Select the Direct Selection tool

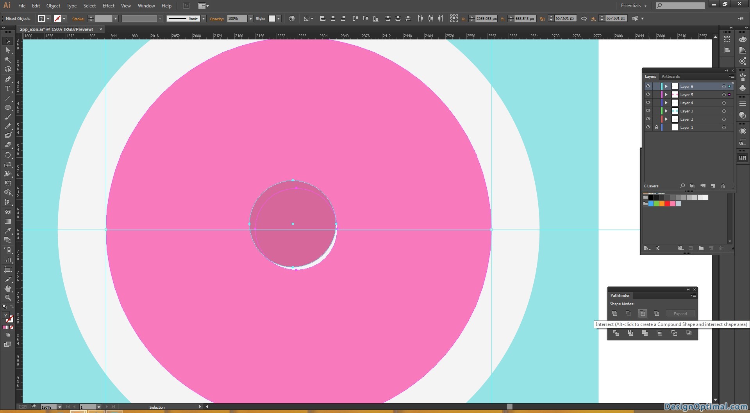7,50
